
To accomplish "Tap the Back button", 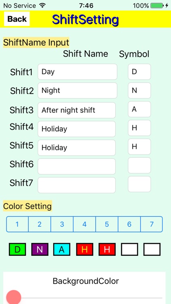I will tap(17, 19).
